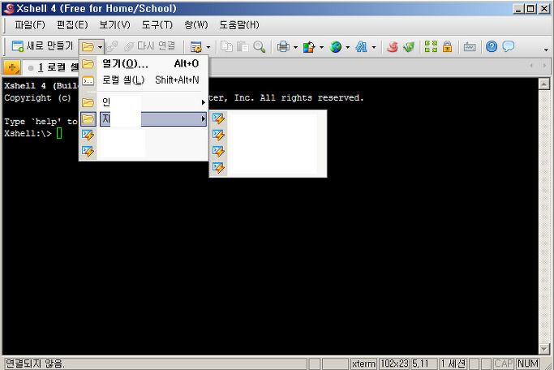Expand the Color Scheme dropdown arrow
This screenshot has height=370, width=554.
321,47
